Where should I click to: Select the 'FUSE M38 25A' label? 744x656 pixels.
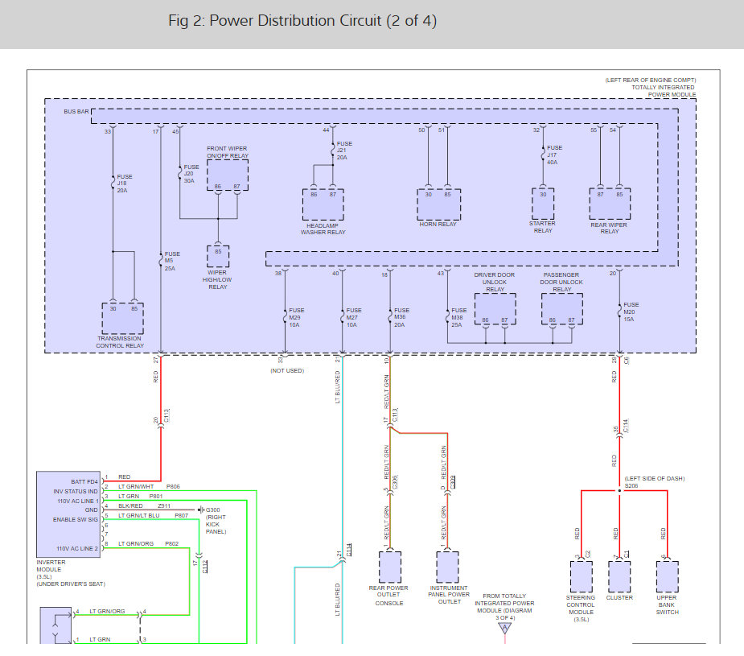click(x=458, y=318)
